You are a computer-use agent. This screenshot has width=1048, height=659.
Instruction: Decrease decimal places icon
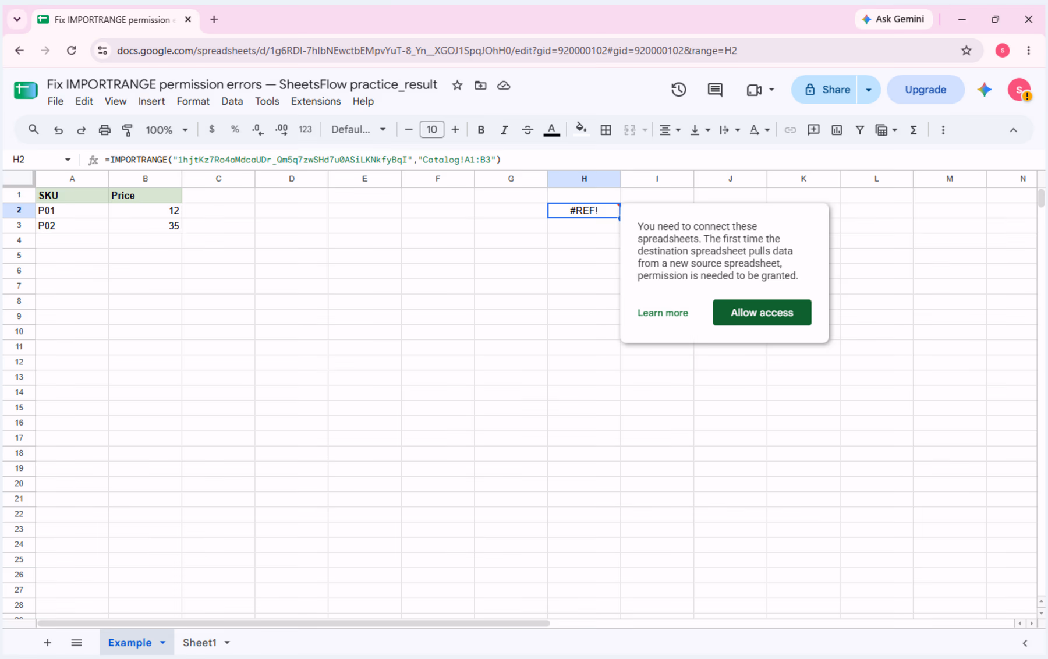point(258,130)
